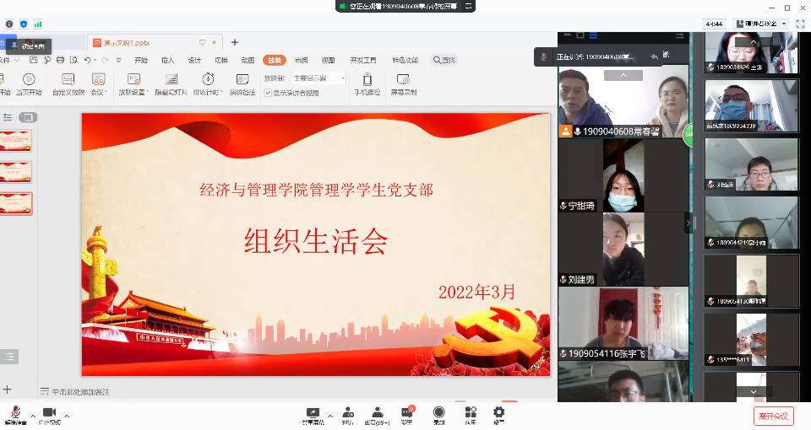
Task: Switch to the 设计 ribbon tab
Action: [x=194, y=60]
